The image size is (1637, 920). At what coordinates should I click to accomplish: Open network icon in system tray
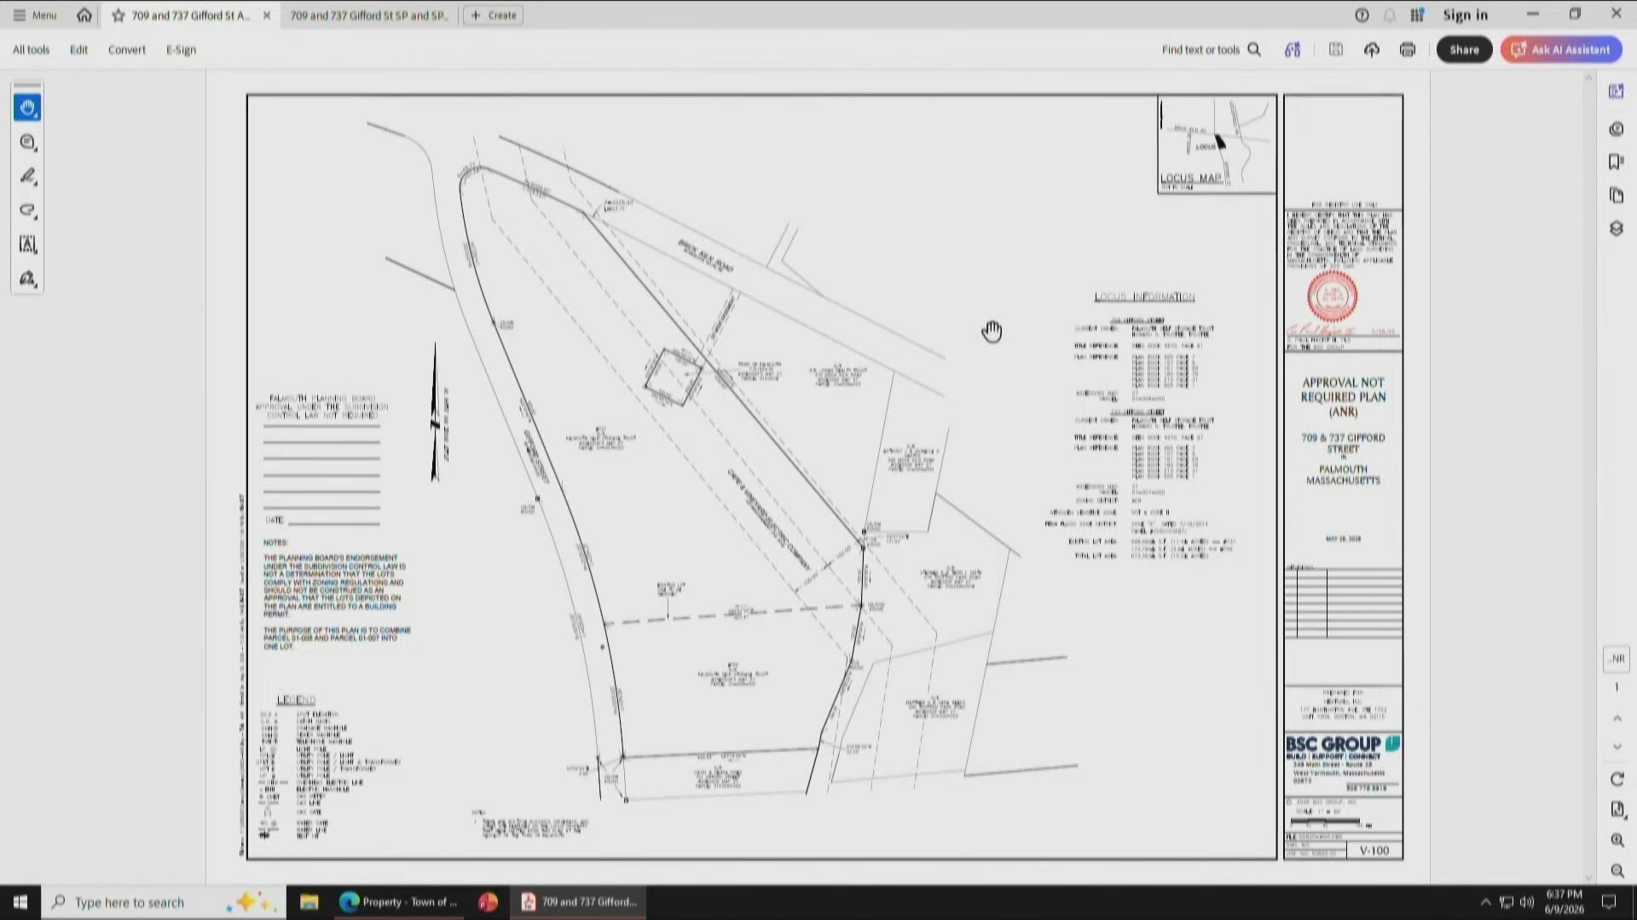(x=1507, y=902)
